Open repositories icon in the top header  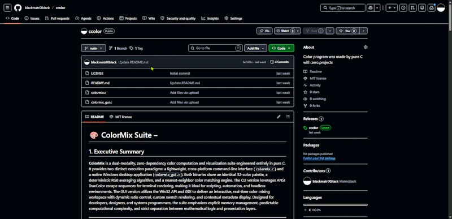422,8
